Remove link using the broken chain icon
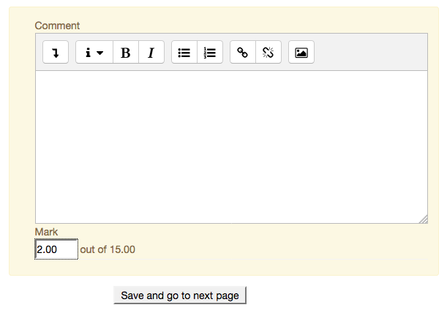 [268, 52]
